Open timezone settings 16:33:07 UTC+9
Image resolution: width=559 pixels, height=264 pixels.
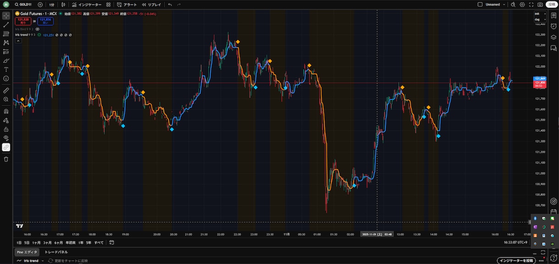tap(515, 242)
